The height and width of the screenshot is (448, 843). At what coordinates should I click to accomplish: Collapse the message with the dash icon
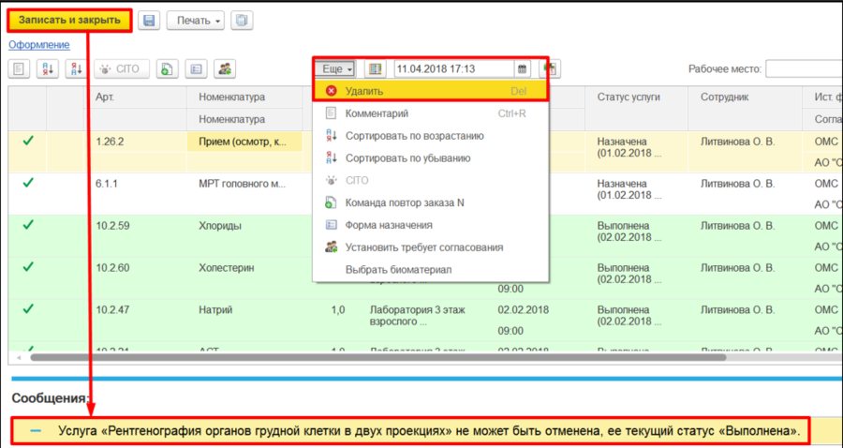pos(36,430)
